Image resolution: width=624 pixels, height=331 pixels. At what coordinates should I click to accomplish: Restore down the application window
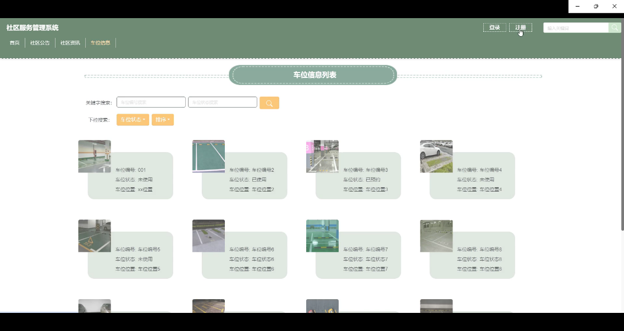(596, 7)
